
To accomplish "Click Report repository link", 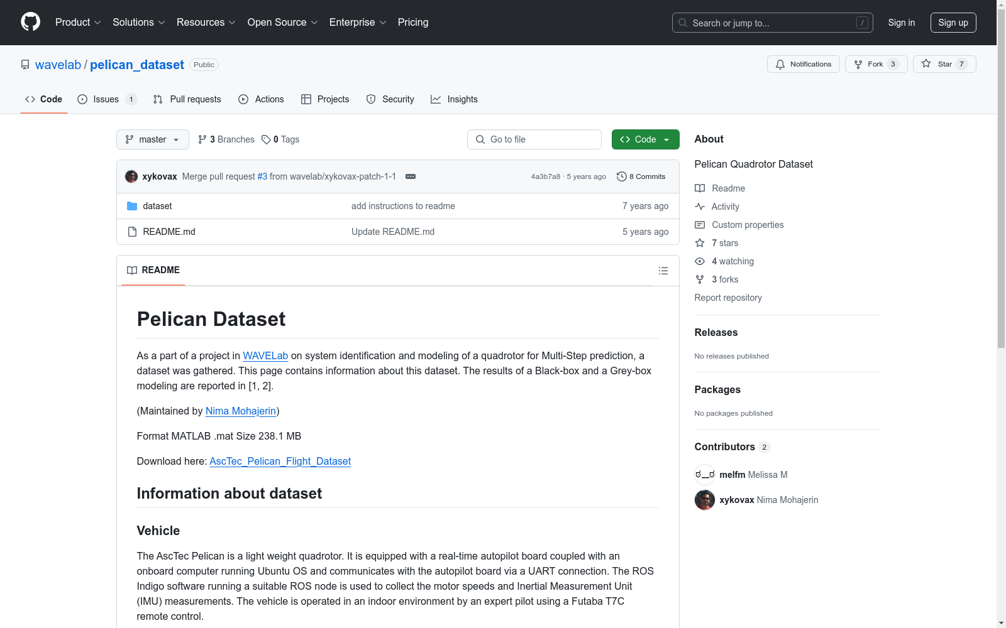I will pos(728,298).
